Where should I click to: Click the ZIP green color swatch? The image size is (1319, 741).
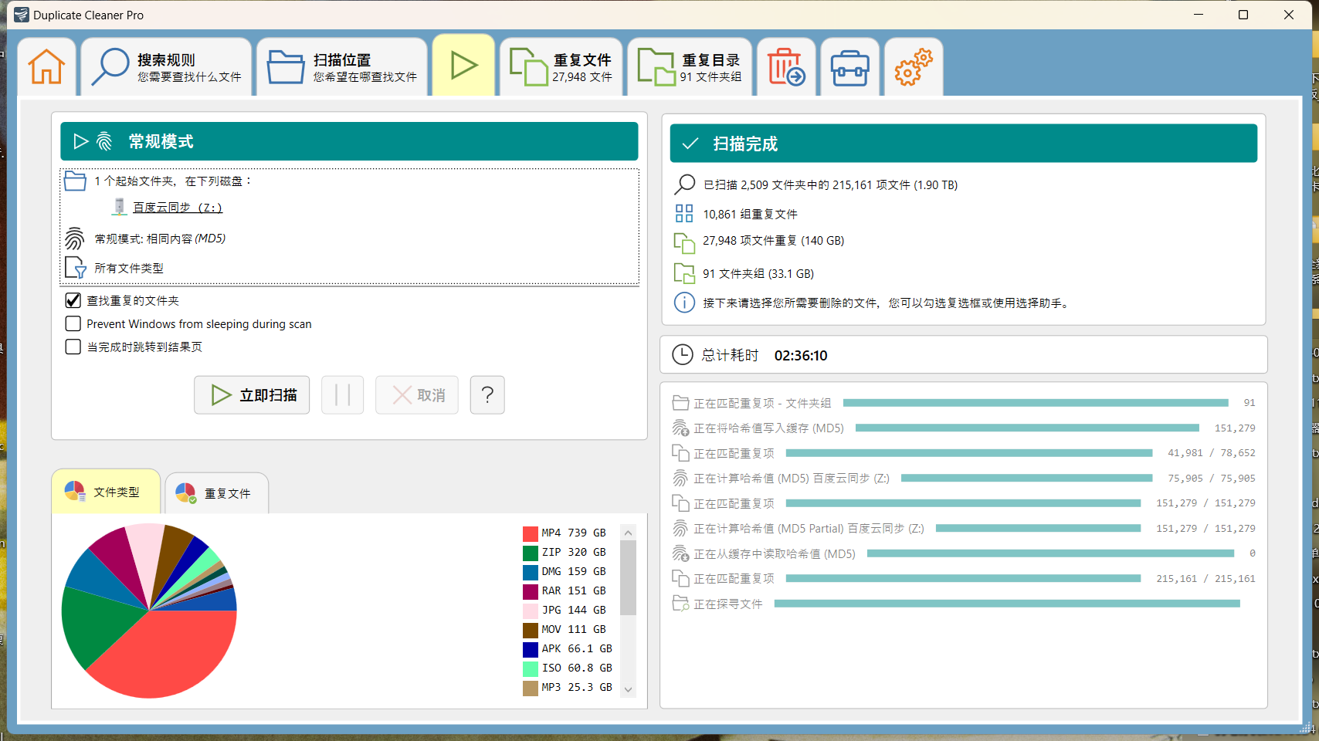click(531, 553)
